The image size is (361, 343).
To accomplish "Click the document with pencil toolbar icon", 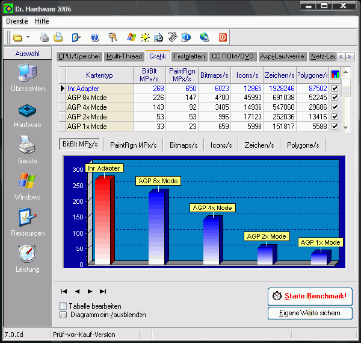I will pyautogui.click(x=76, y=37).
